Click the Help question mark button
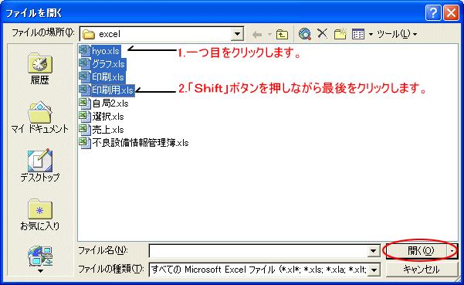This screenshot has width=464, height=285. pos(433,13)
